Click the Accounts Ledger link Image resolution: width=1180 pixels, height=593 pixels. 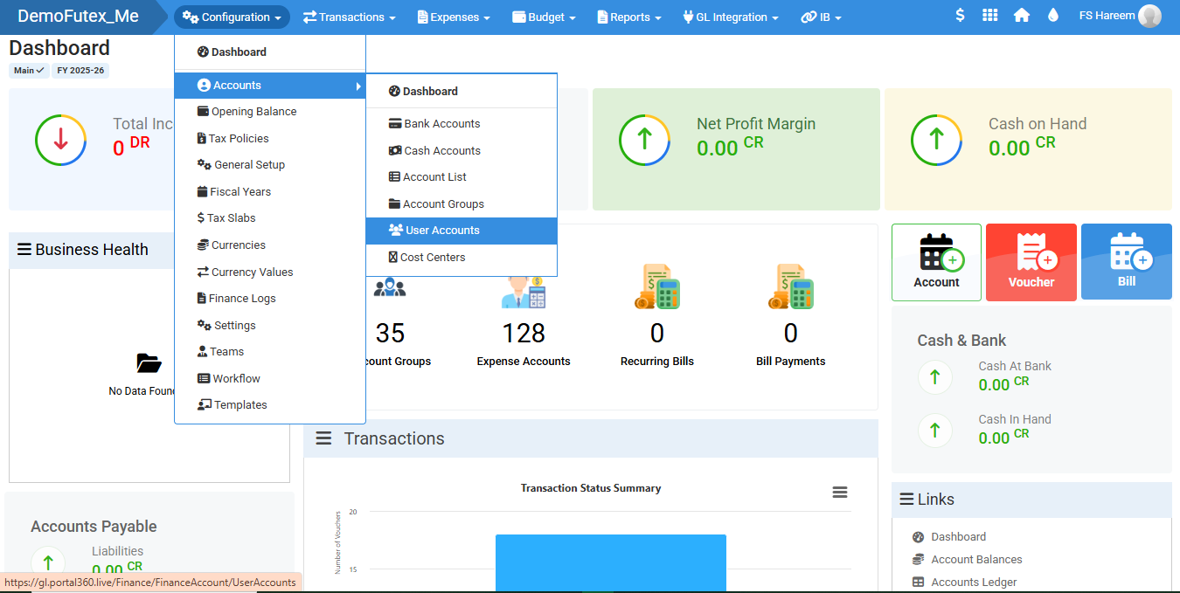(x=974, y=583)
